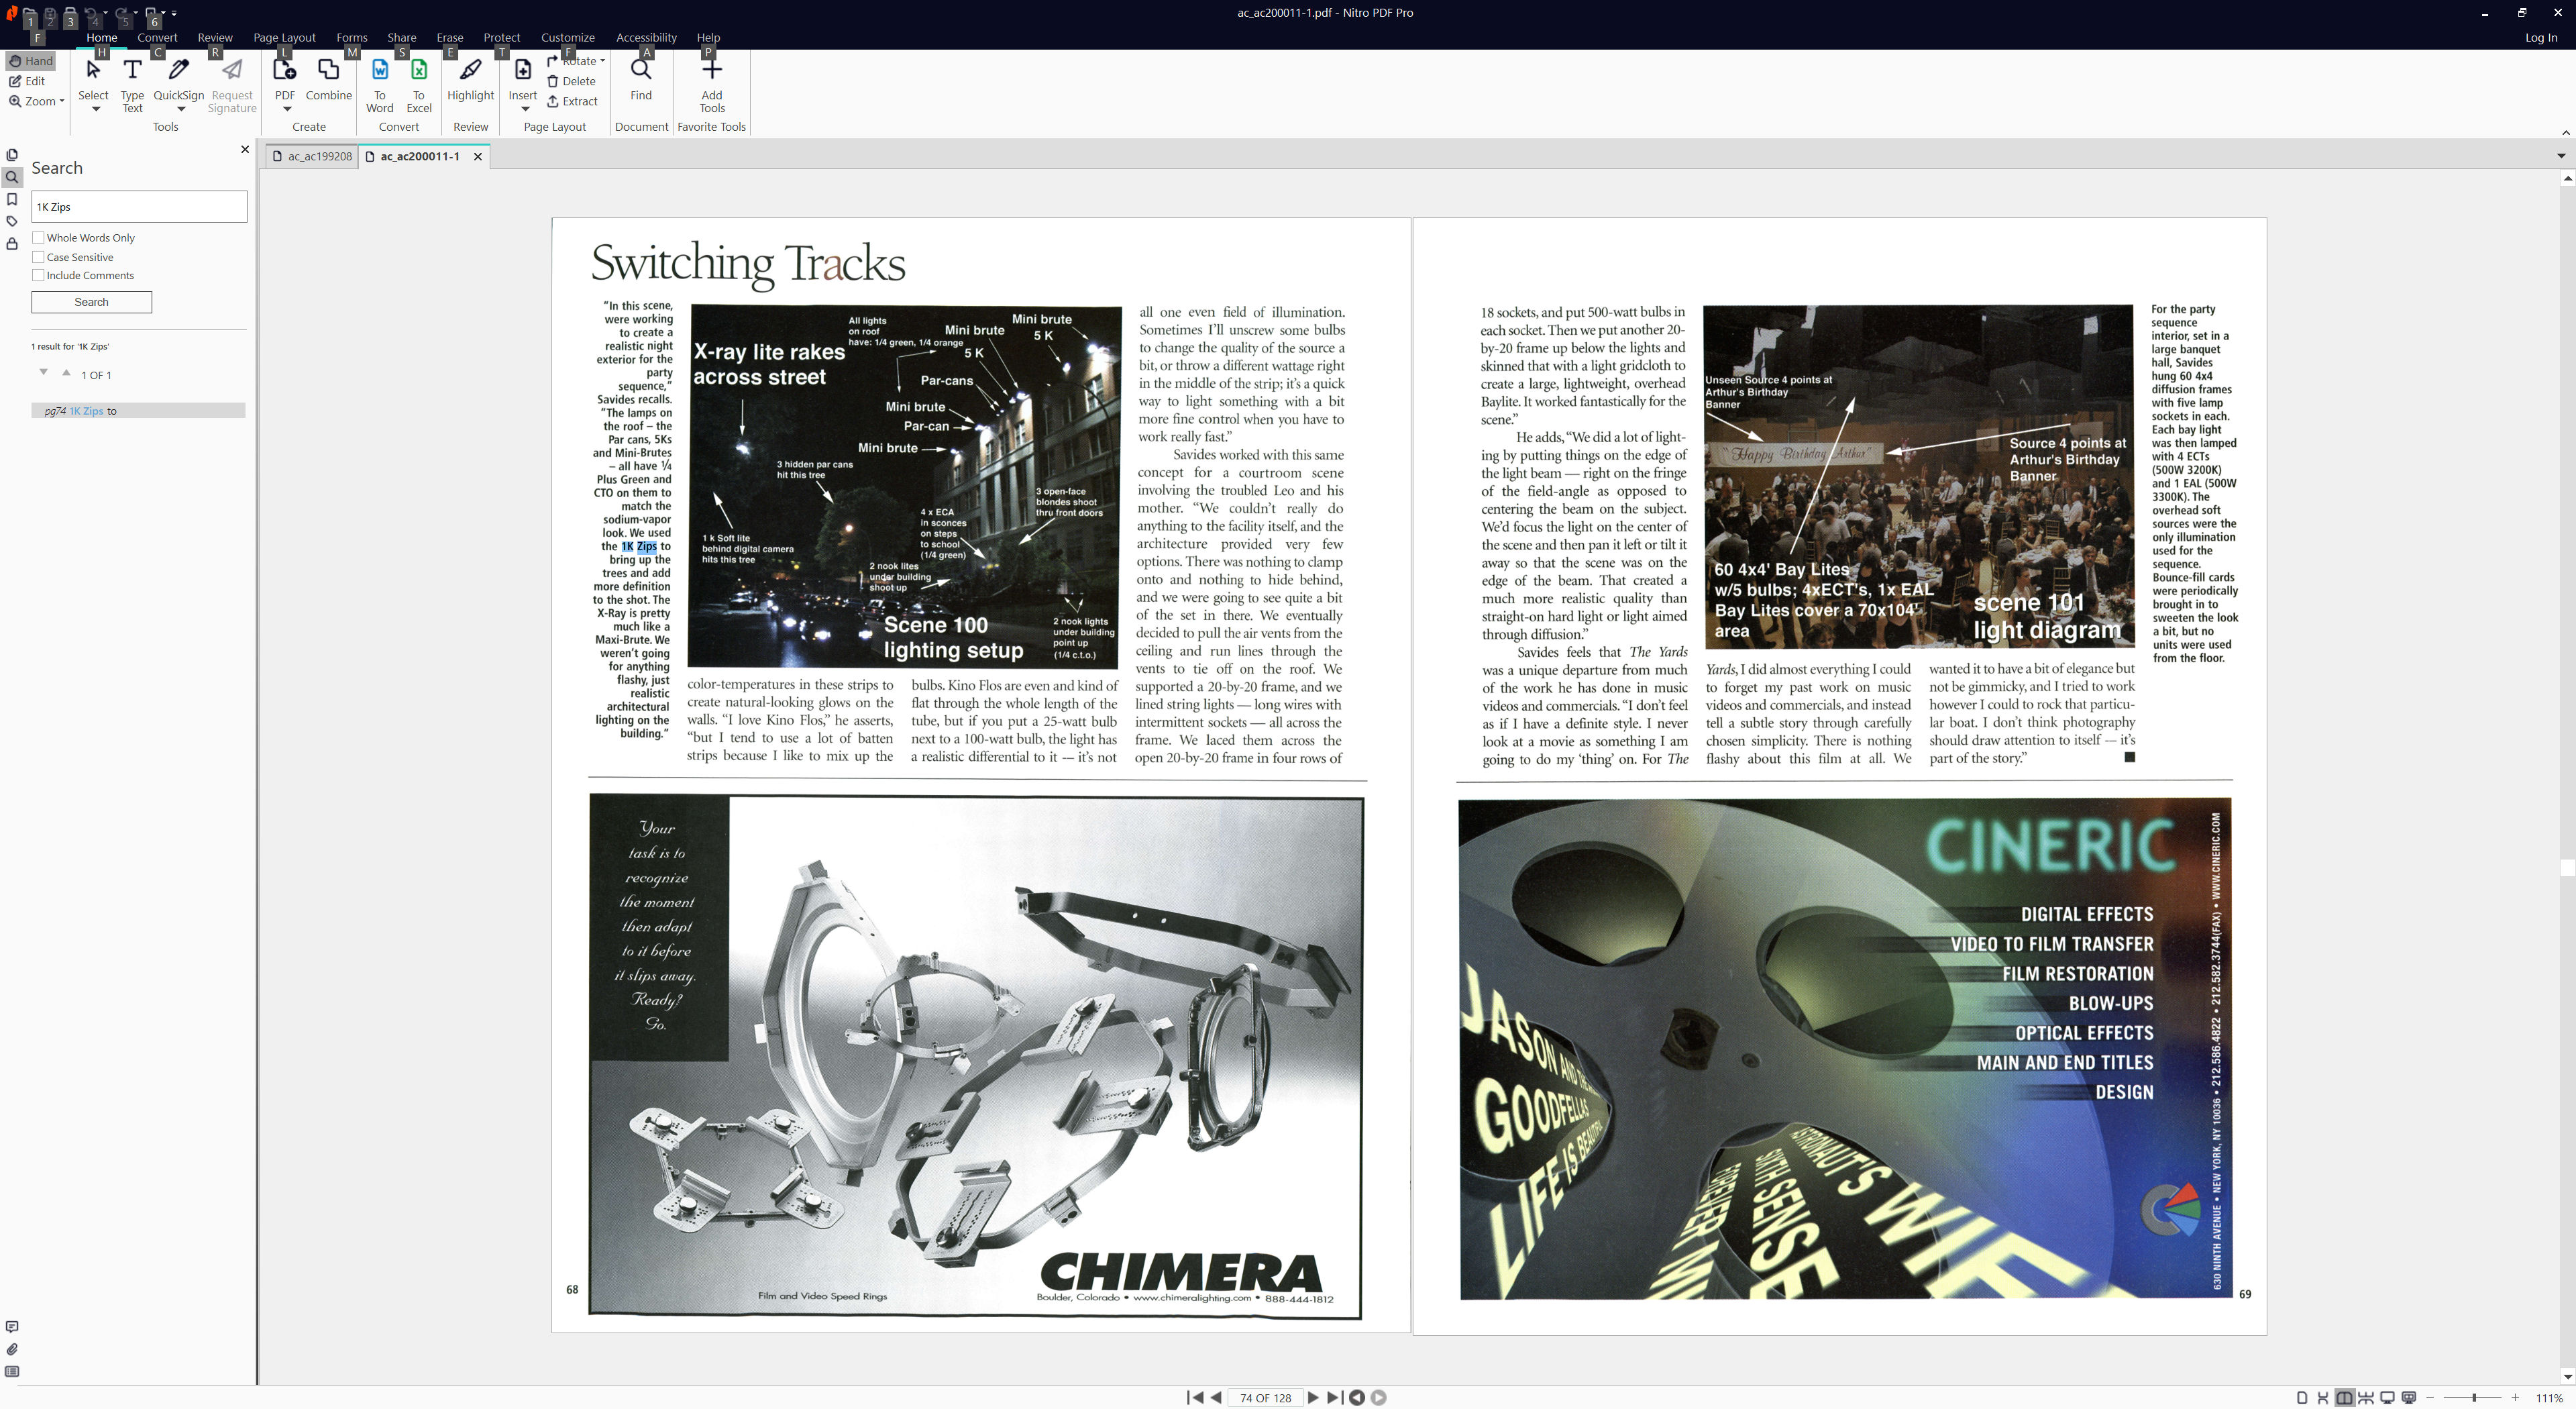This screenshot has height=1409, width=2576.
Task: Open the Page Layout ribbon tab
Action: tap(284, 37)
